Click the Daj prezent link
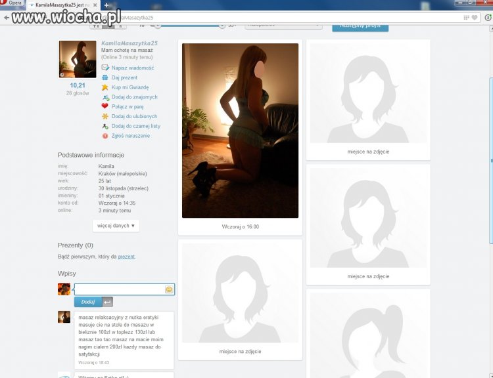This screenshot has height=378, width=493. pos(124,77)
